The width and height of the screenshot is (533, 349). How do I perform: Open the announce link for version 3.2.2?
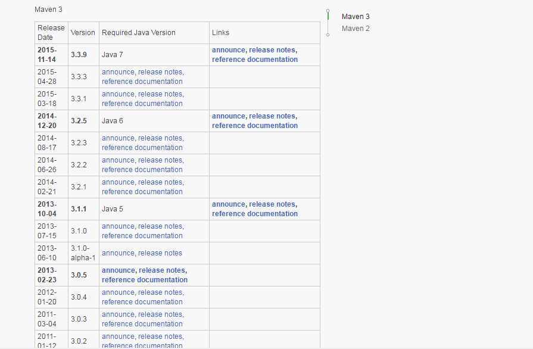click(x=118, y=160)
